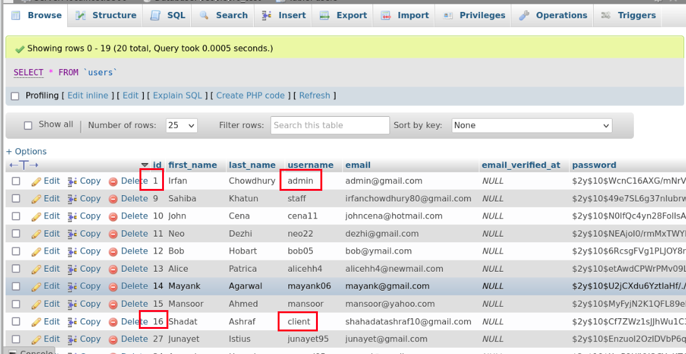Click the Export tab icon
The image size is (686, 354).
(x=325, y=15)
